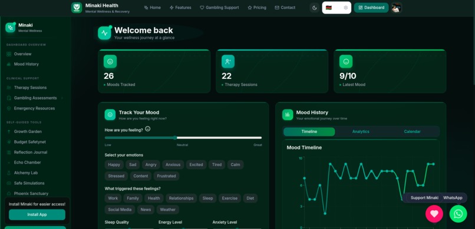Image resolution: width=475 pixels, height=229 pixels.
Task: Click the Therapy Sessions card user icon
Action: coord(228,61)
